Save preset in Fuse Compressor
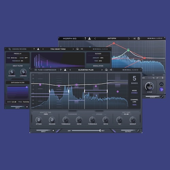Image resolution: width=170 pixels, height=170 pixels. point(106,70)
